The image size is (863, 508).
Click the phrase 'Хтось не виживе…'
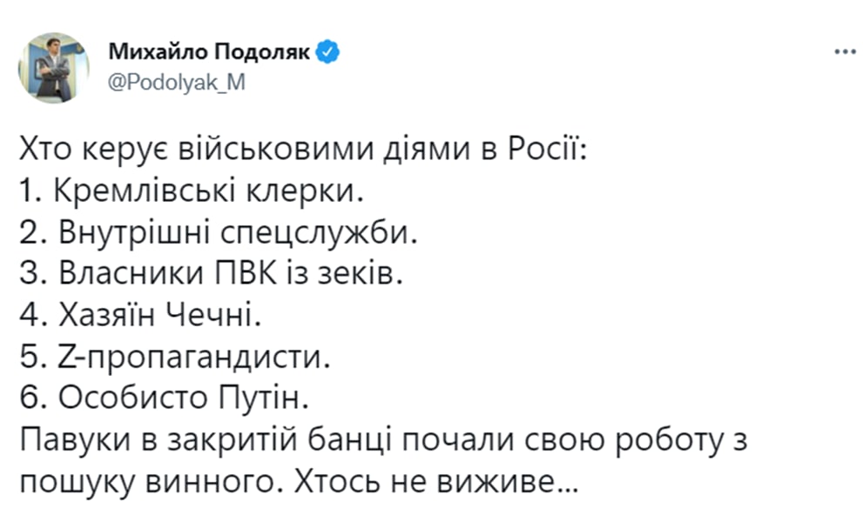(436, 482)
